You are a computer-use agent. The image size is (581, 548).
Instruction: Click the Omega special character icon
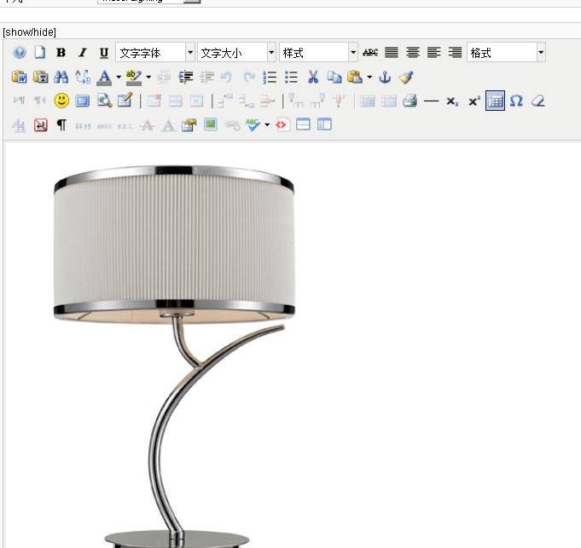point(516,101)
